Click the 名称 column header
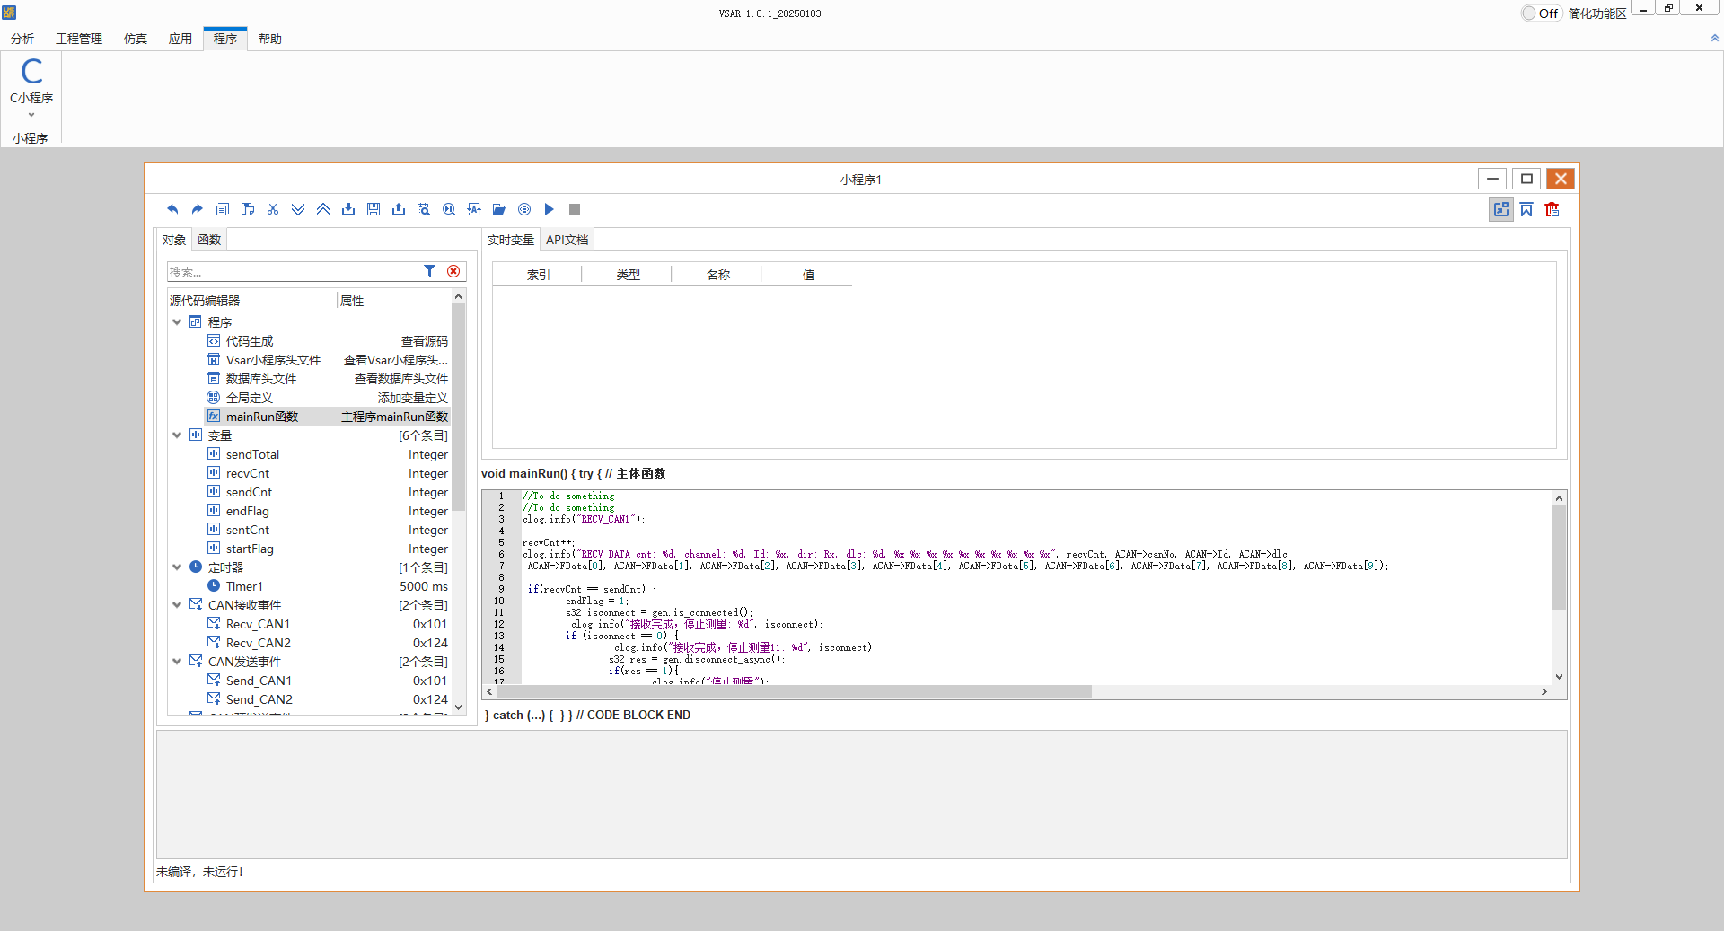The height and width of the screenshot is (931, 1724). 718,275
